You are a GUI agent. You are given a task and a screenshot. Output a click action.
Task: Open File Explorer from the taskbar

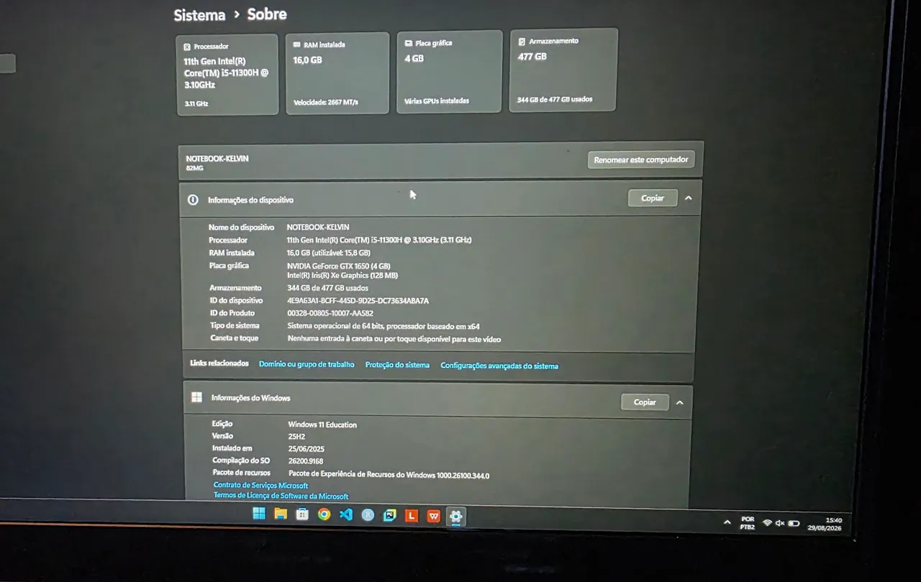pos(280,514)
